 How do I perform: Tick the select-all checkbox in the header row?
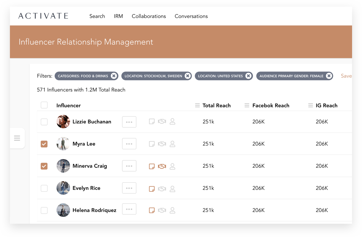tap(44, 105)
